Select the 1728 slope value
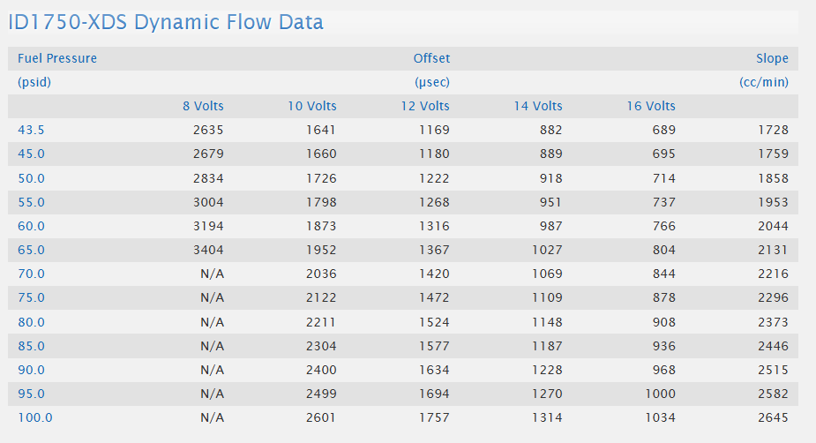This screenshot has height=443, width=816. click(773, 130)
